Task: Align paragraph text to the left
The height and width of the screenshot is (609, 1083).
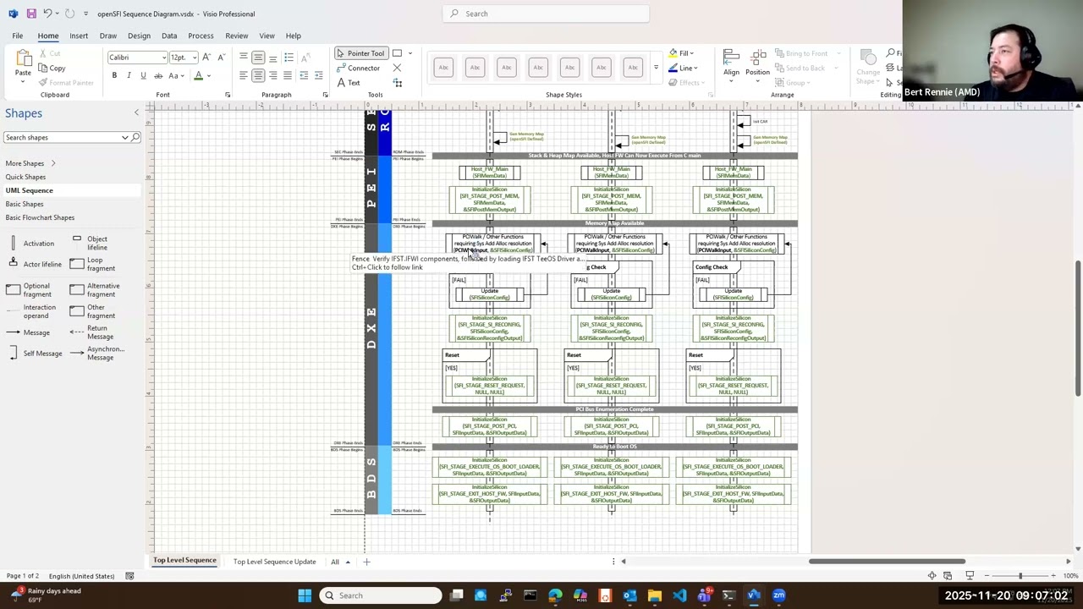Action: coord(244,75)
